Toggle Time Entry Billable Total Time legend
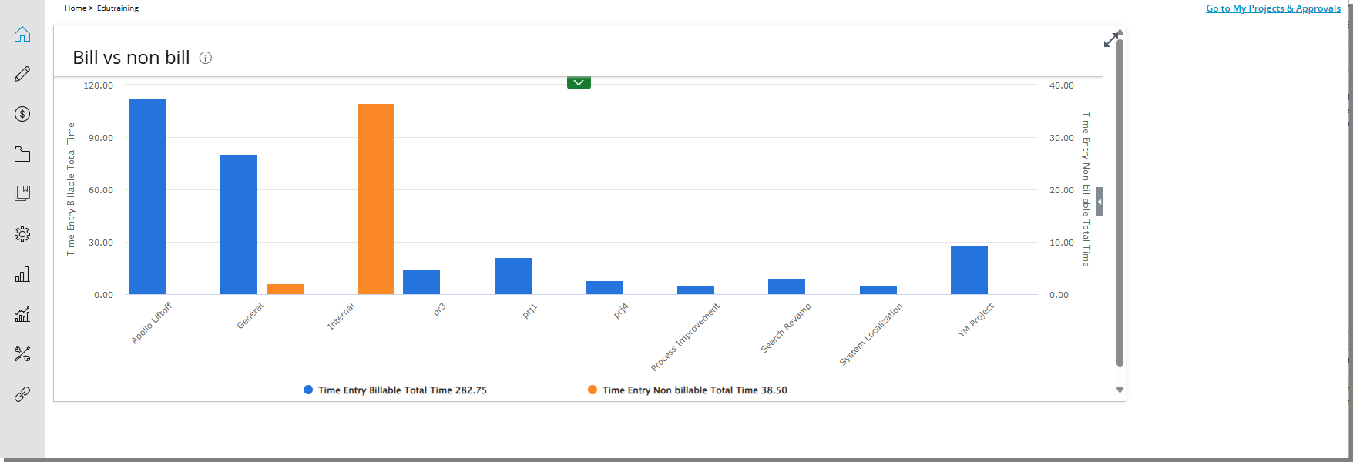1353x462 pixels. click(395, 390)
